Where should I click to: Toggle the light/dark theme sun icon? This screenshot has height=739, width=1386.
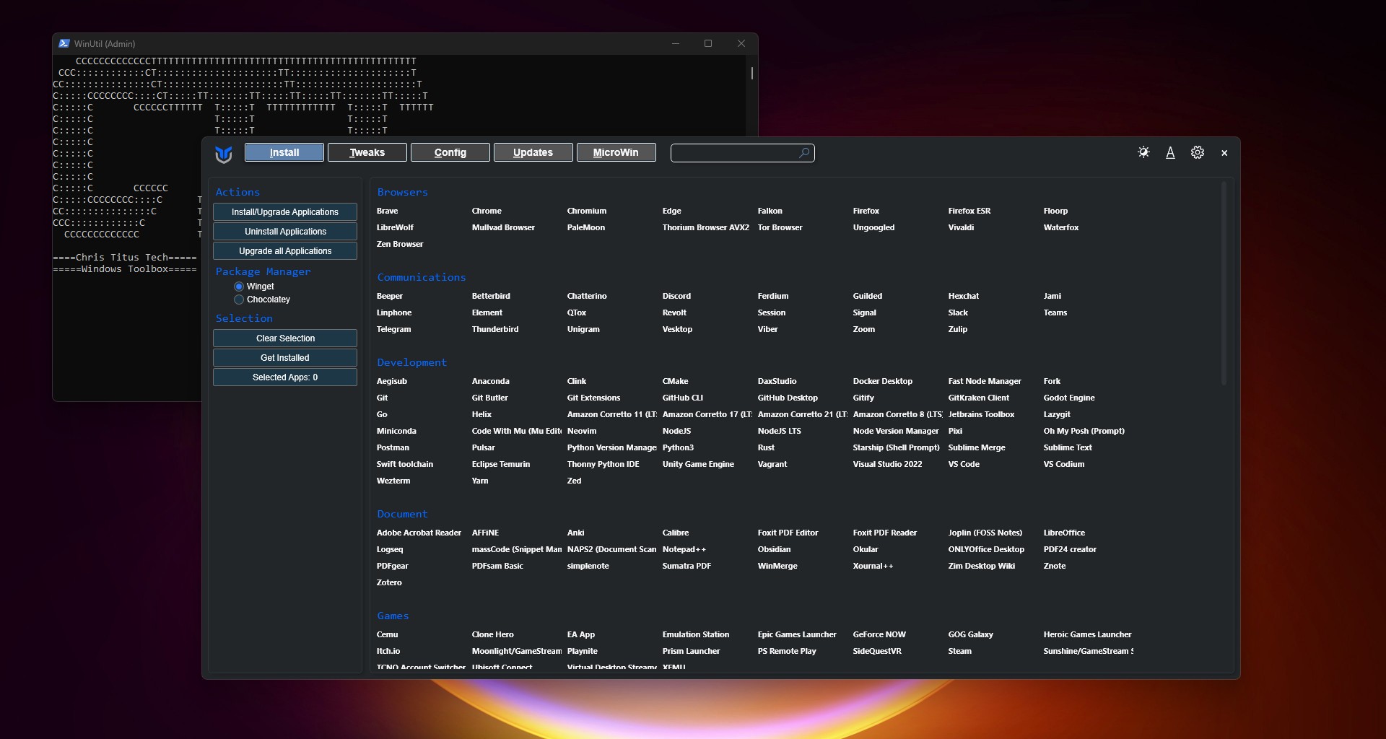click(1143, 152)
